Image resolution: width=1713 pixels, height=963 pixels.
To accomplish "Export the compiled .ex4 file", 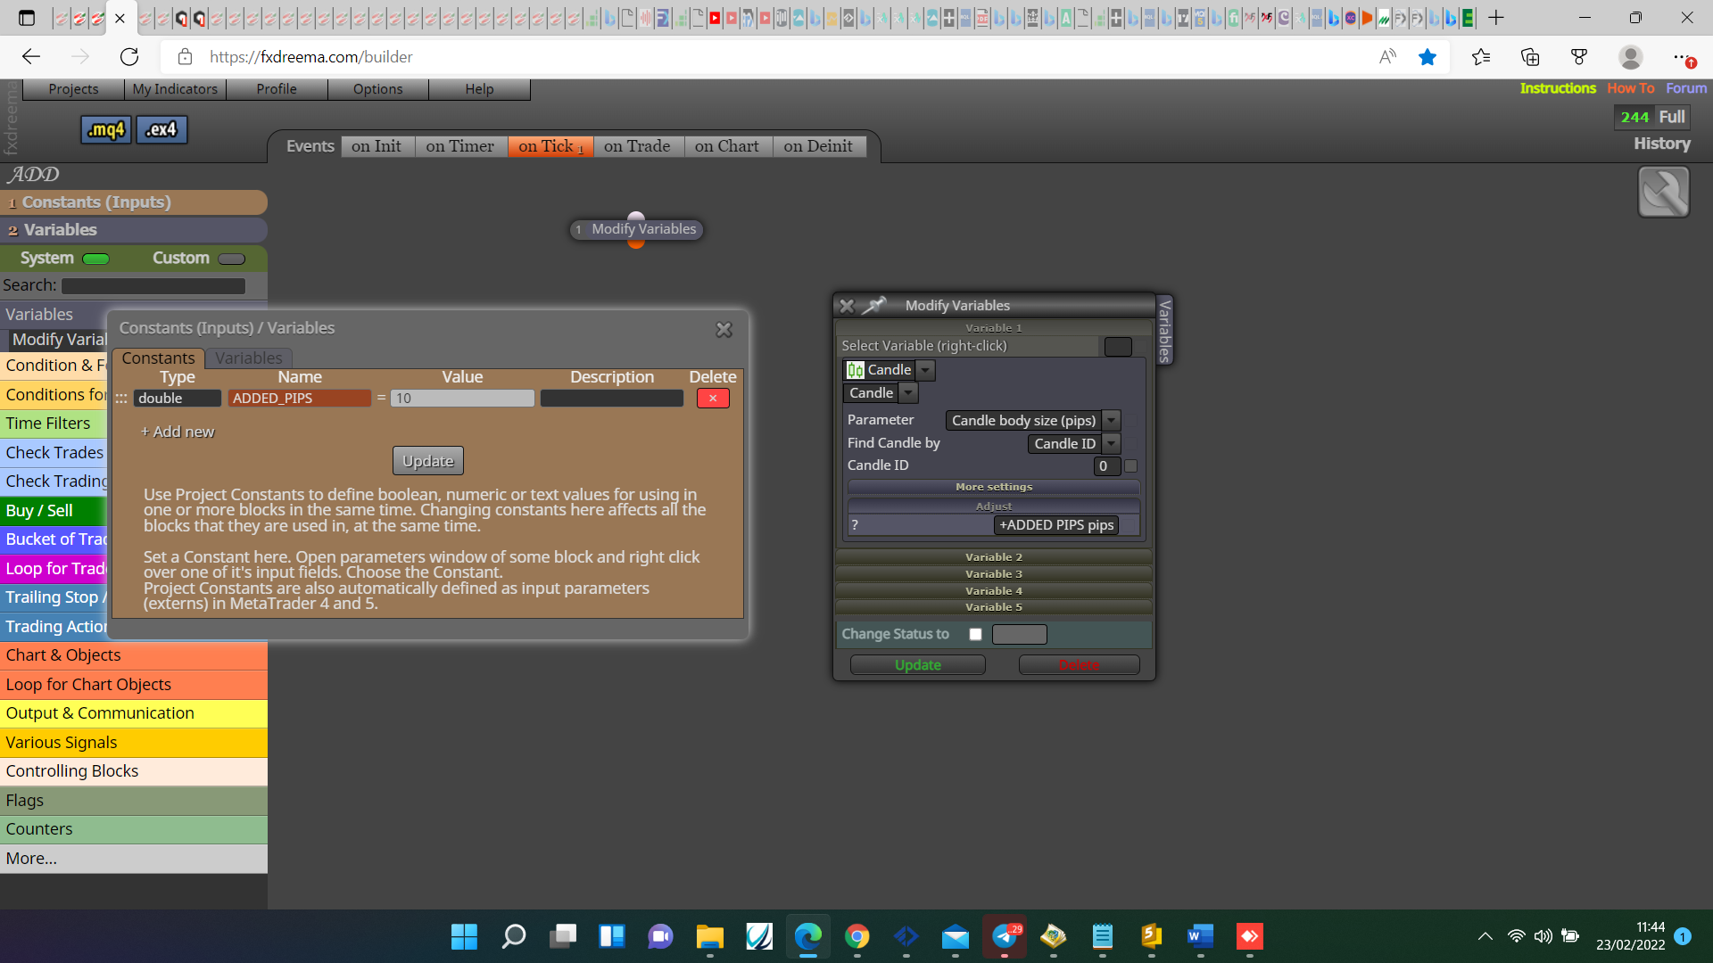I will point(161,130).
